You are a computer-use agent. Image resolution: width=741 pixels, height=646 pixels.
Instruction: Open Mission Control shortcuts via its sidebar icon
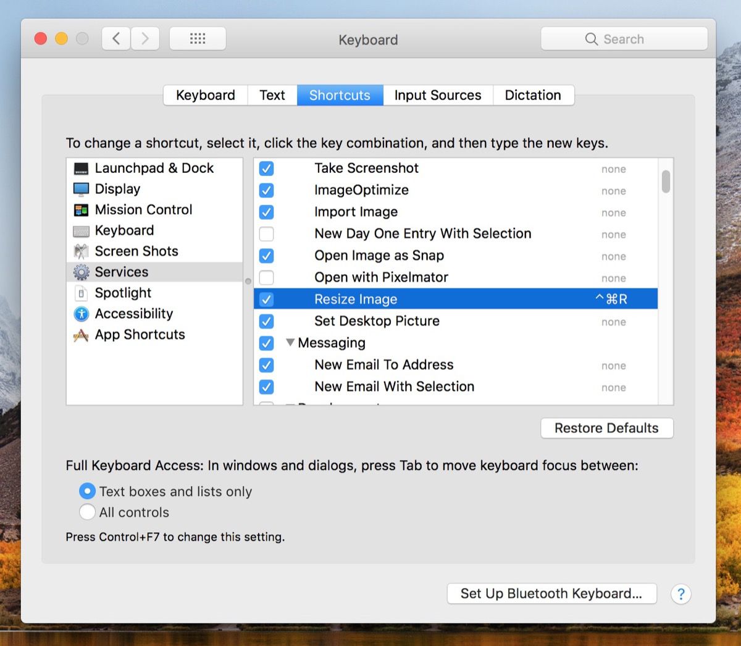[x=81, y=209]
